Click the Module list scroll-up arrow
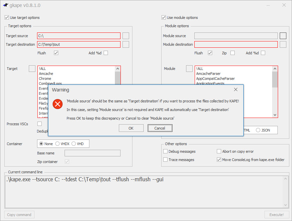 (x=275, y=69)
